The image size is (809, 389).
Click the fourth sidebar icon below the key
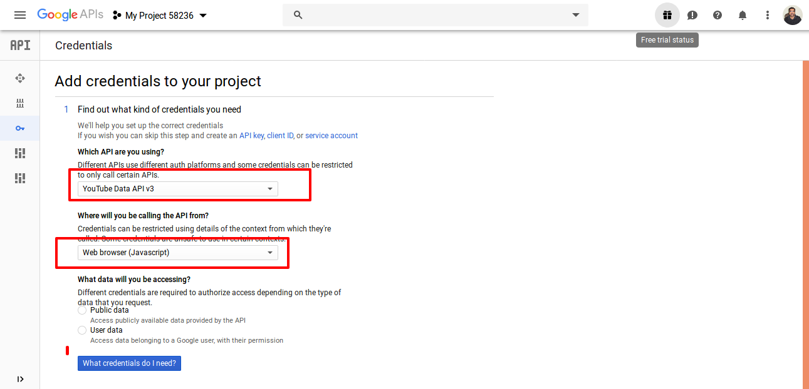pyautogui.click(x=20, y=153)
